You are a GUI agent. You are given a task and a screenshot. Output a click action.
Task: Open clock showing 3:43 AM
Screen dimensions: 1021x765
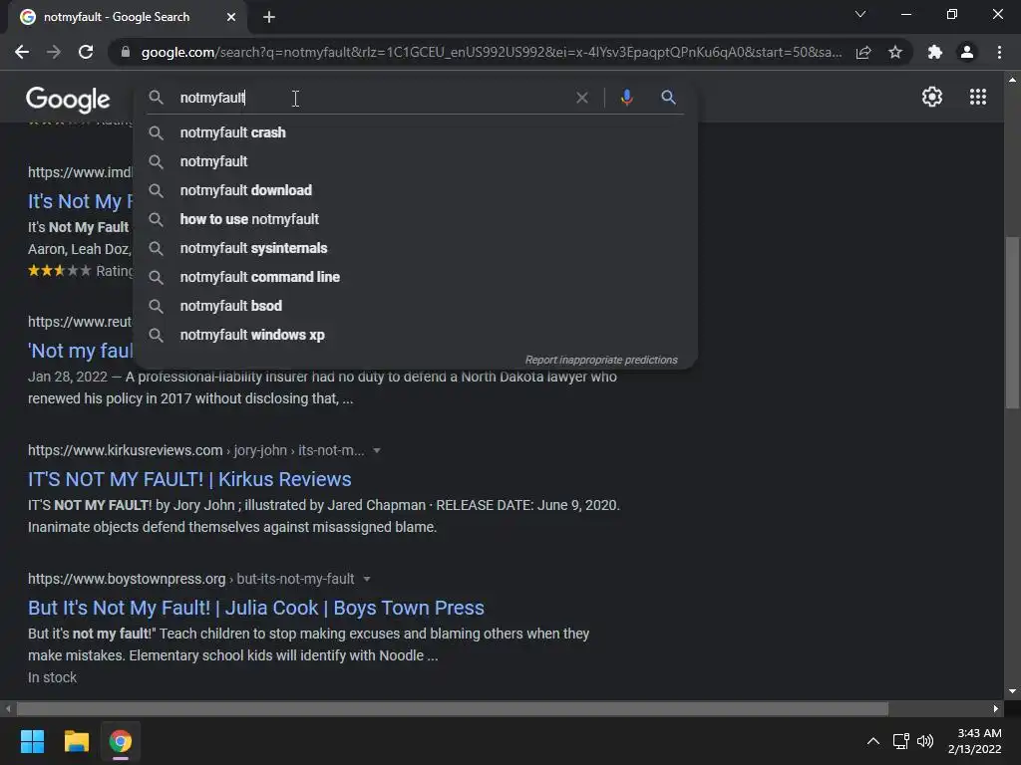click(x=975, y=741)
